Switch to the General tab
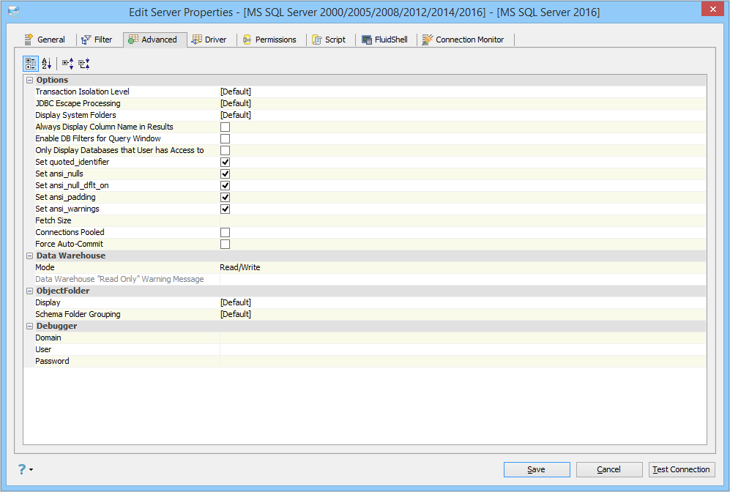The image size is (730, 492). click(x=45, y=40)
